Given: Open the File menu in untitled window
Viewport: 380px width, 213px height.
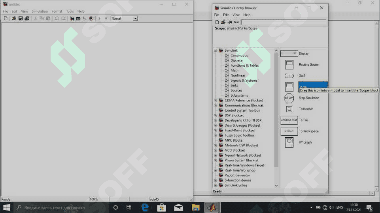Looking at the screenshot, I should tap(5, 11).
